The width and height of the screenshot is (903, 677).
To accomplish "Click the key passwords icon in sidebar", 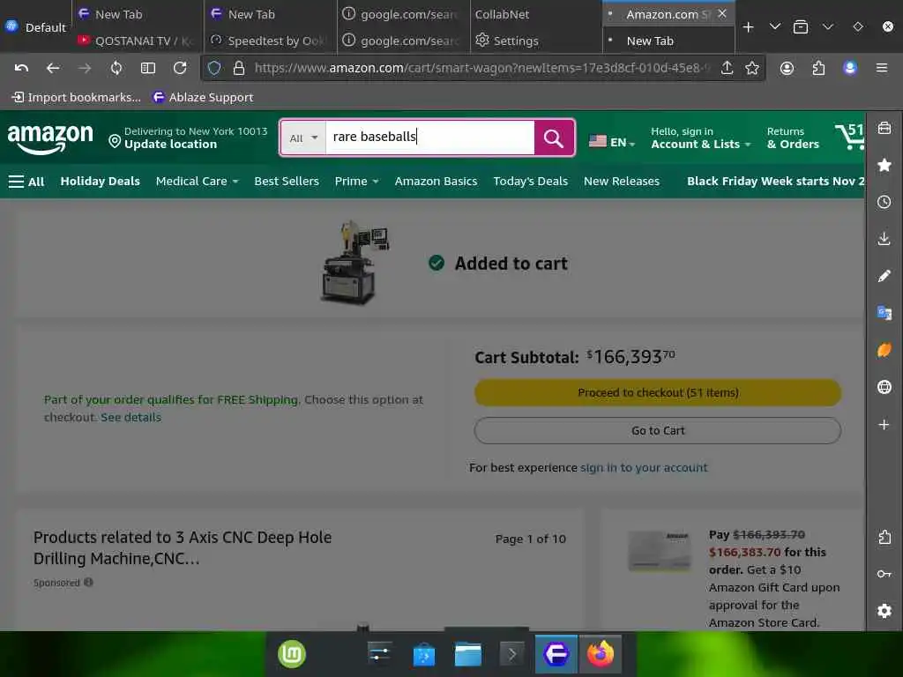I will 884,573.
